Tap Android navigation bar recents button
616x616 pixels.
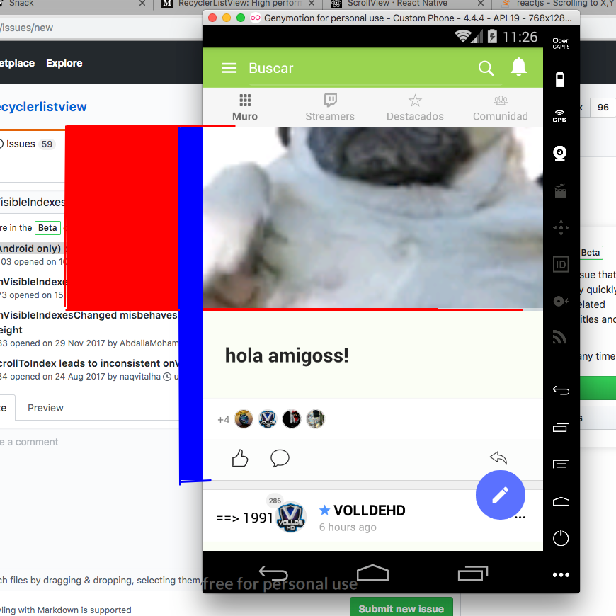(x=472, y=574)
